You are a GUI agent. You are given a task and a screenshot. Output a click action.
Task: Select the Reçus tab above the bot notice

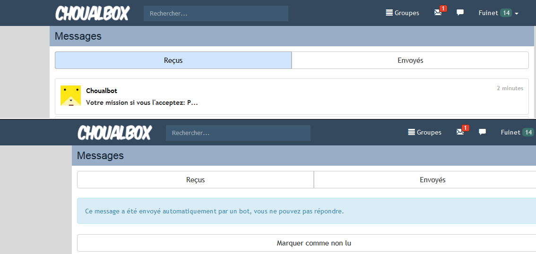(x=195, y=180)
